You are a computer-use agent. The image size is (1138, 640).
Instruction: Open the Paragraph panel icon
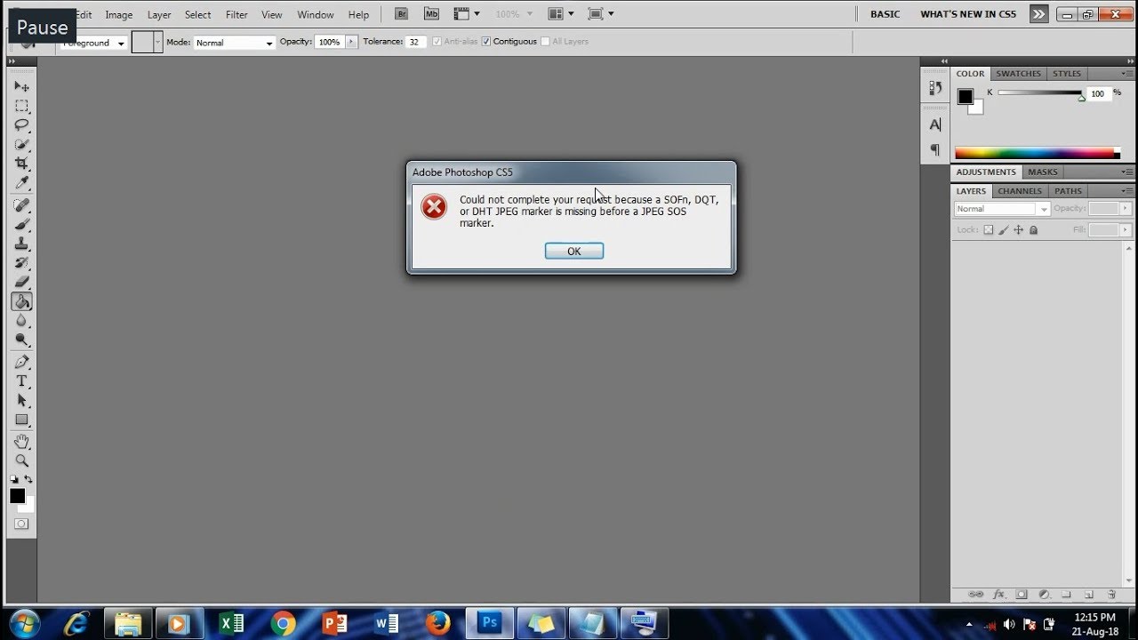tap(935, 149)
